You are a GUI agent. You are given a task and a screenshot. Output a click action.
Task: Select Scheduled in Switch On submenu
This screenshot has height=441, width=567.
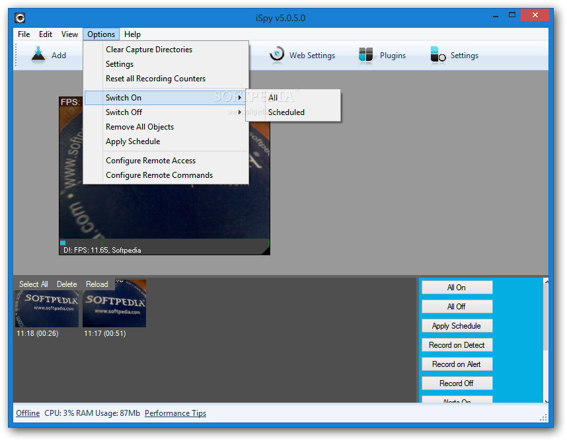[293, 112]
